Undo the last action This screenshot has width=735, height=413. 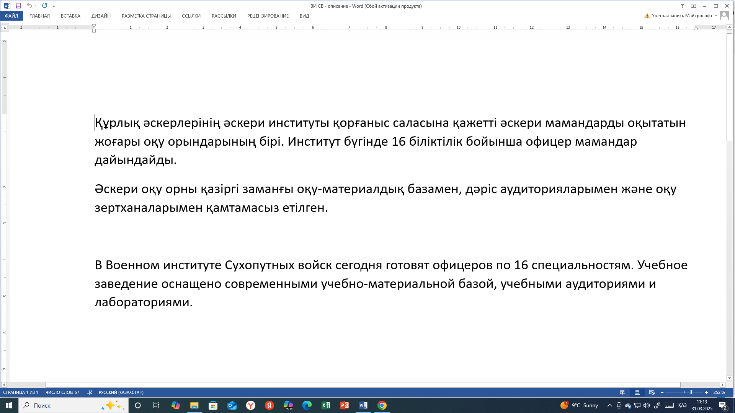[29, 6]
